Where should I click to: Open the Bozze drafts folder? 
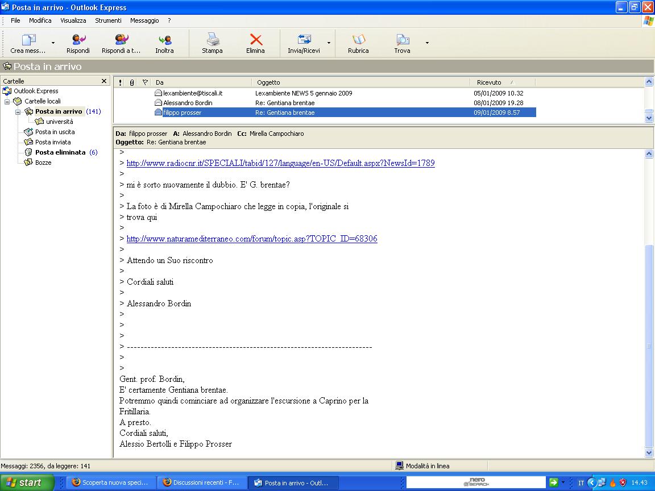pos(43,163)
